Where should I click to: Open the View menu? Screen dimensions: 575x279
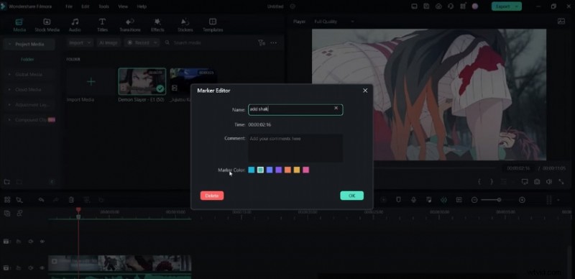tap(123, 6)
